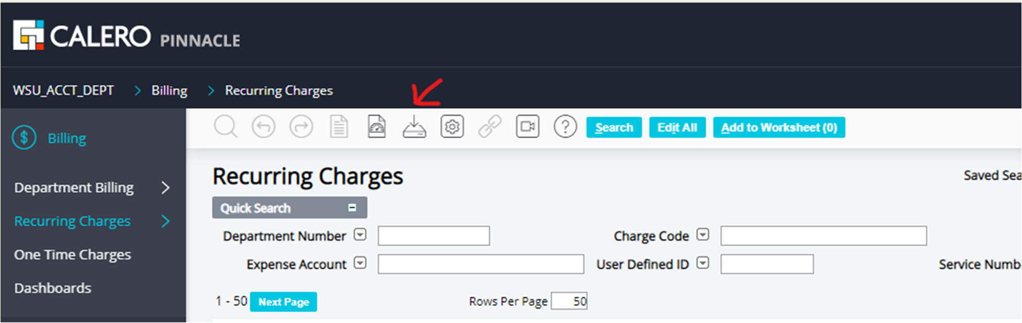This screenshot has height=323, width=1022.
Task: Collapse the Quick Search panel
Action: tap(352, 208)
